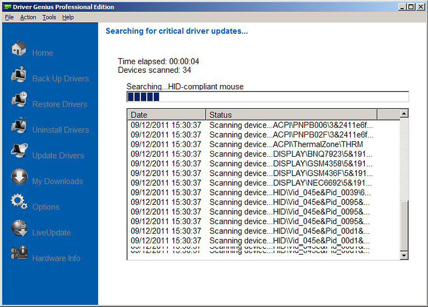Click the 'Time elapsed: 00:00:04' text
This screenshot has height=307, width=428.
coord(158,61)
